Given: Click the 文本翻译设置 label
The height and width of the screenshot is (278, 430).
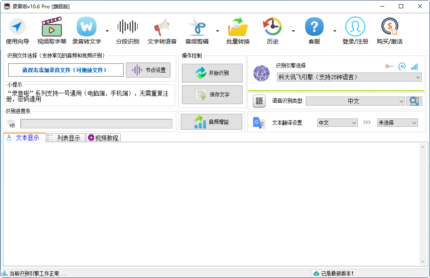Looking at the screenshot, I should tap(287, 123).
